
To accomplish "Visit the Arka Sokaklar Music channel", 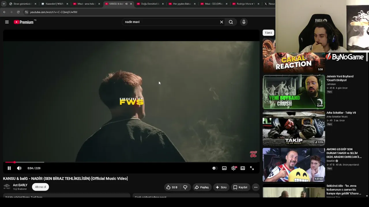I will (x=337, y=117).
